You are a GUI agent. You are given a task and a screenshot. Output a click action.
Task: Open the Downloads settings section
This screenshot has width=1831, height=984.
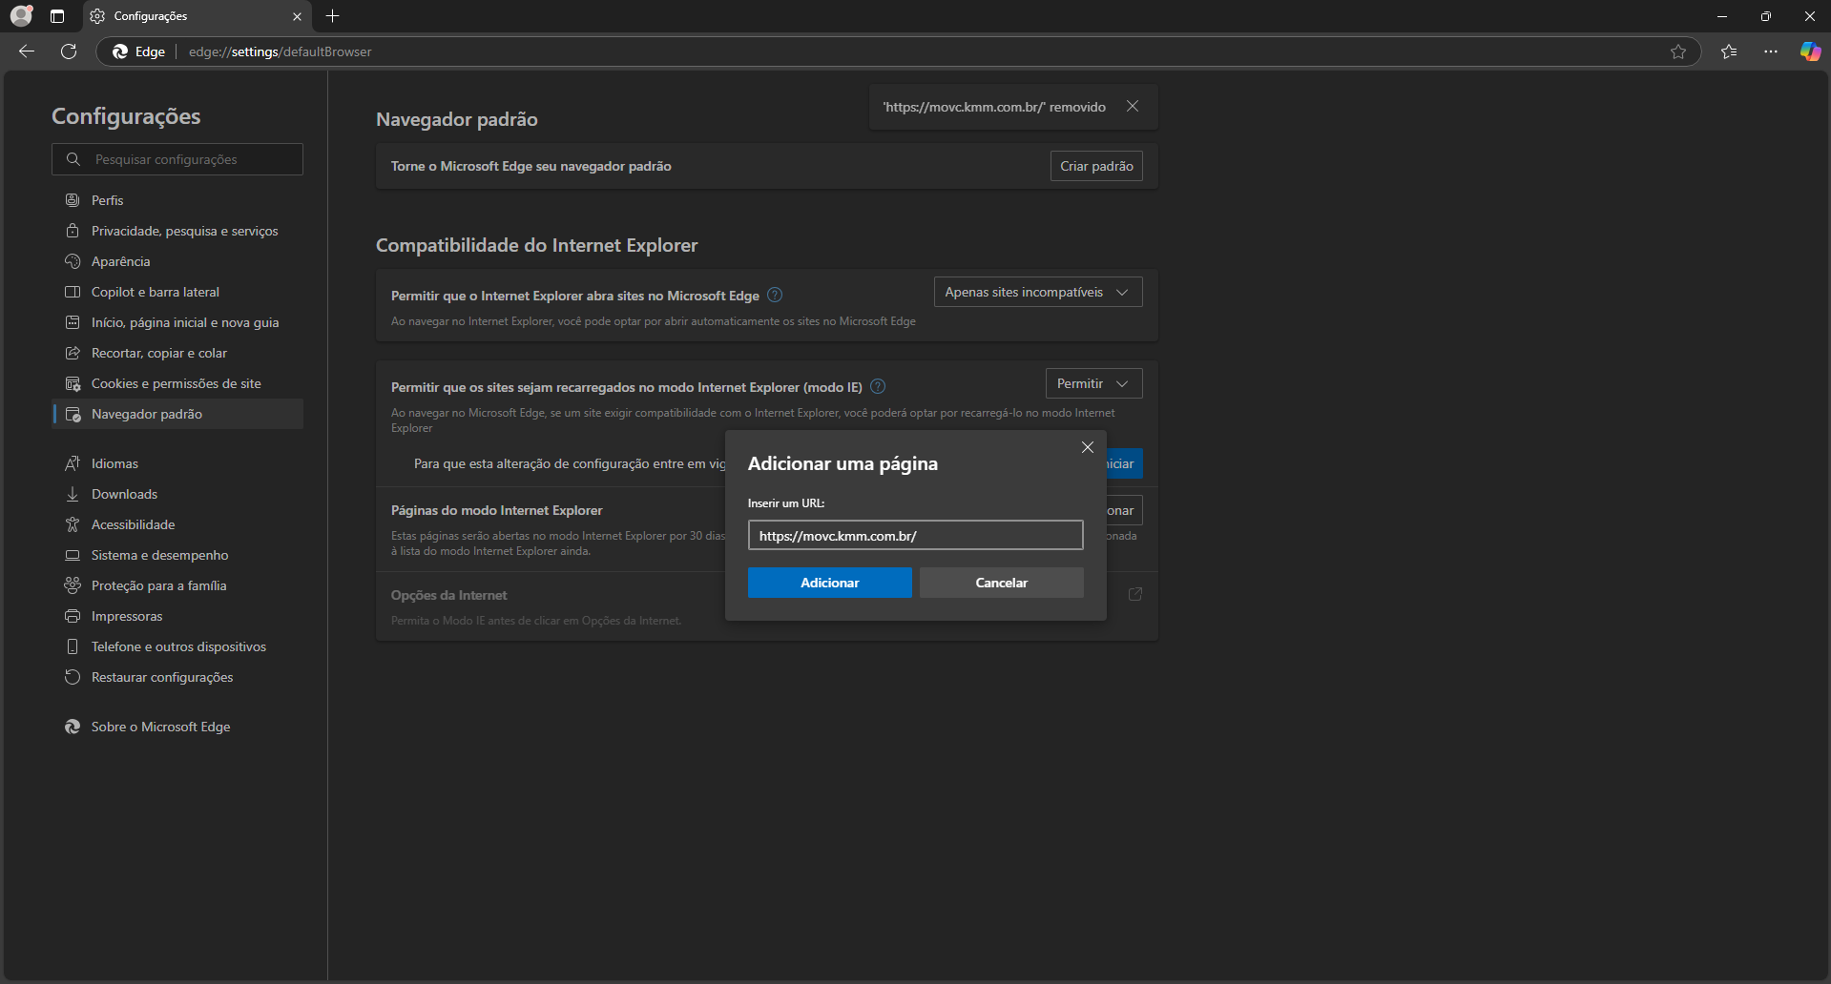coord(124,494)
